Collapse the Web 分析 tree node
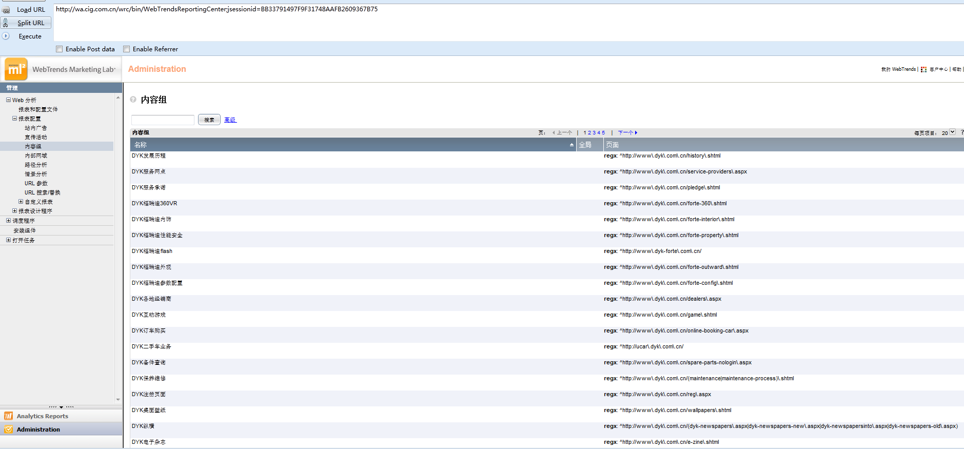The width and height of the screenshot is (964, 449). click(8, 100)
